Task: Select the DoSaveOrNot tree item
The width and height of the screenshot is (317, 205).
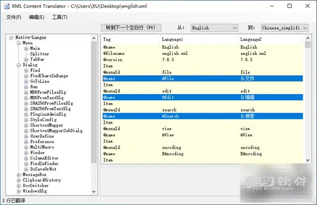Action: click(x=43, y=169)
